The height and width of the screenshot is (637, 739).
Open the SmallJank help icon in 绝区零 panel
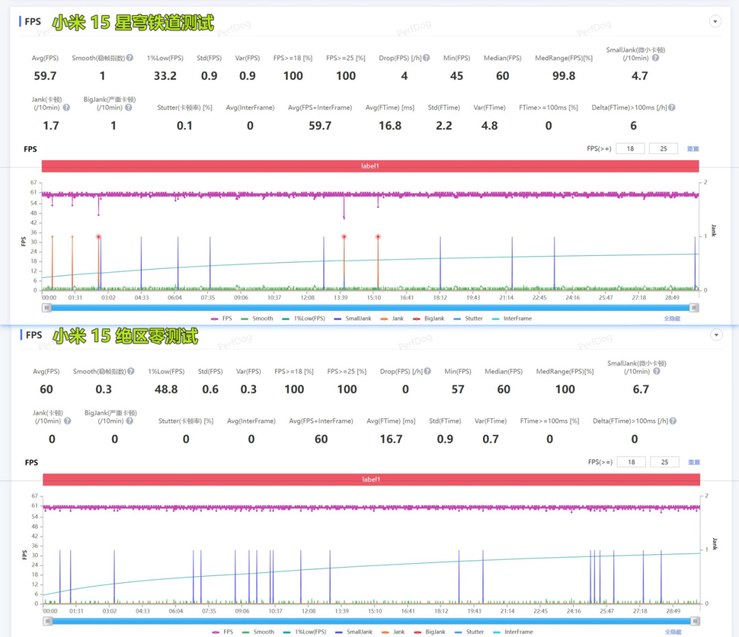point(656,372)
